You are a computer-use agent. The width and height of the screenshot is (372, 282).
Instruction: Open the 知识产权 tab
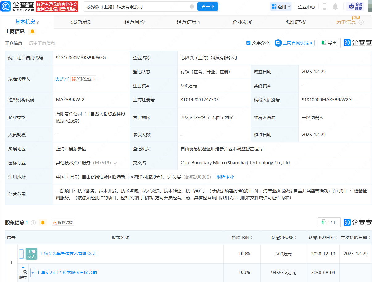(x=296, y=22)
